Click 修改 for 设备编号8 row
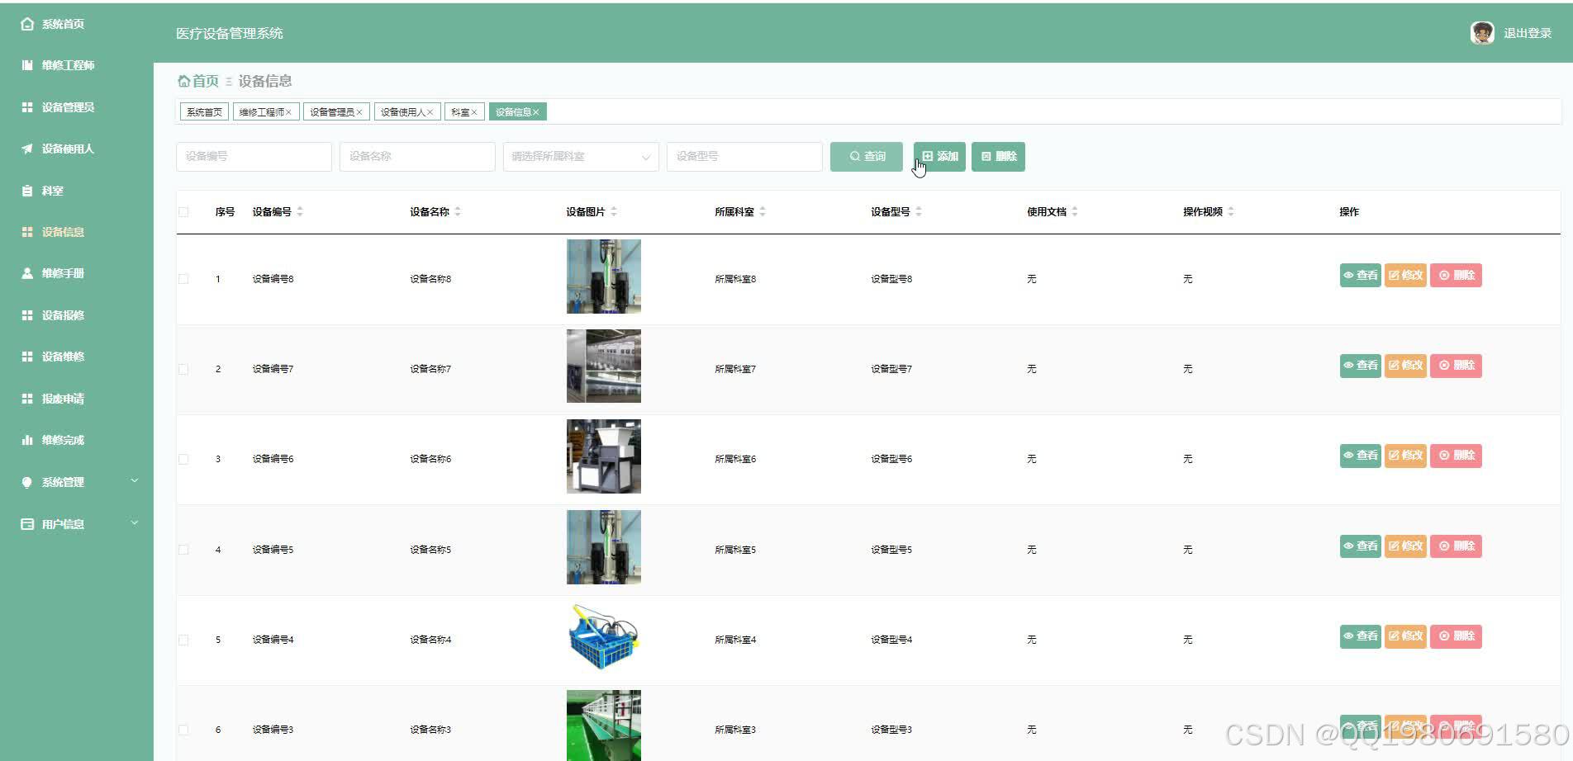This screenshot has width=1573, height=761. (1405, 276)
